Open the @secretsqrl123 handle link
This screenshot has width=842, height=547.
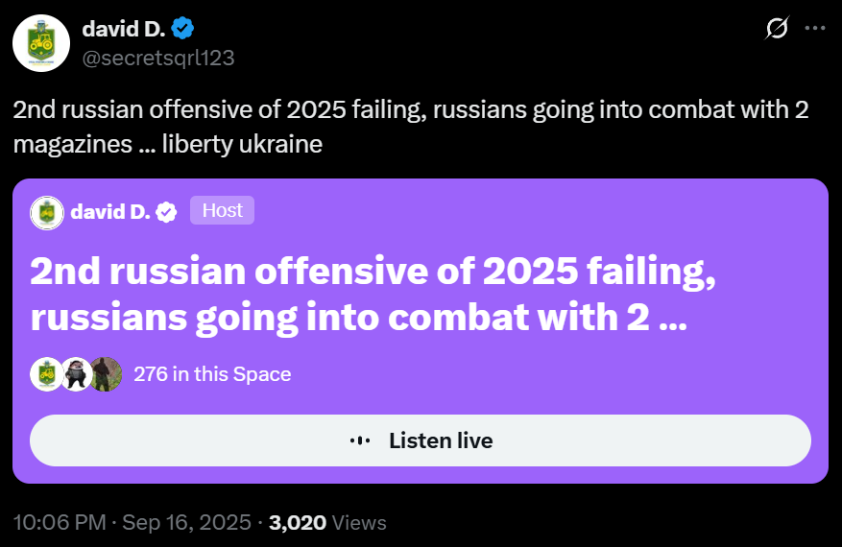[x=157, y=58]
